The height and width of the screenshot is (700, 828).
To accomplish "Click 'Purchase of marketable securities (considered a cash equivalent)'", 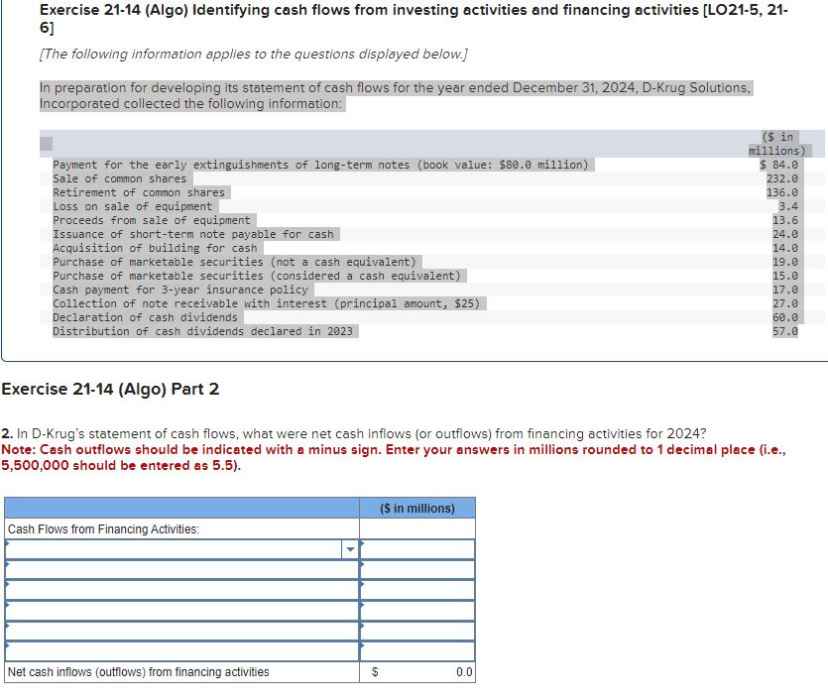I will click(x=257, y=276).
